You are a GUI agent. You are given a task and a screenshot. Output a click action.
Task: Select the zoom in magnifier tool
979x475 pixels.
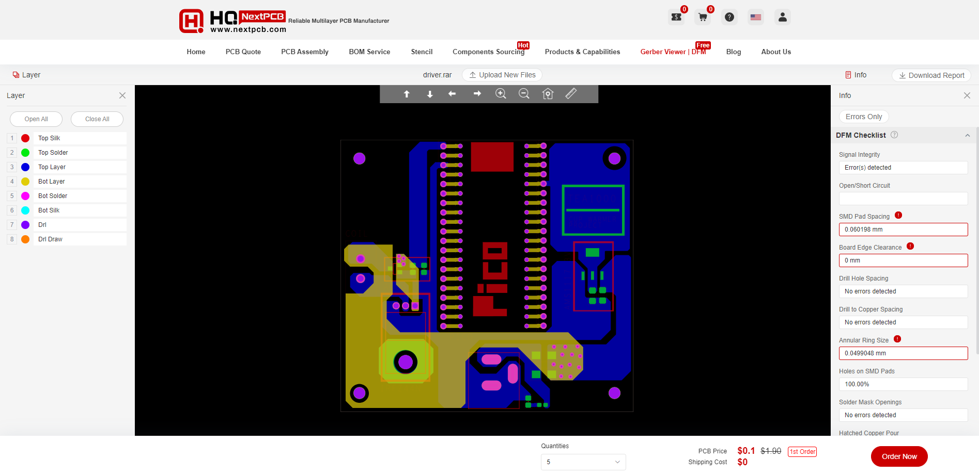pos(501,94)
